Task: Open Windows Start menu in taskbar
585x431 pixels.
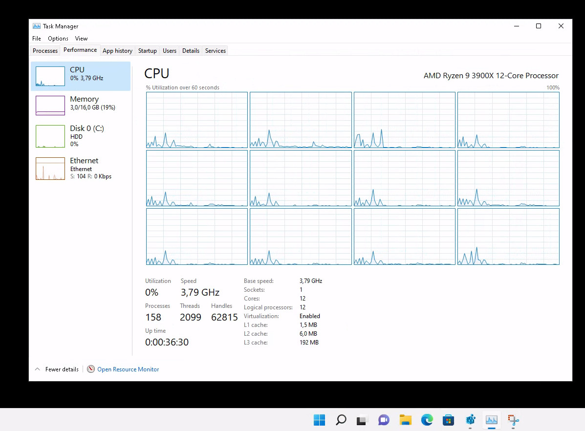Action: click(319, 420)
